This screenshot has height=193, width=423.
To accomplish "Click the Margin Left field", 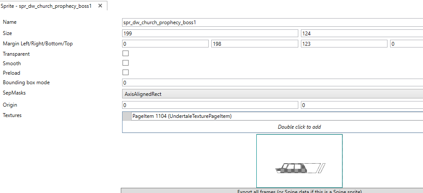I will point(165,44).
